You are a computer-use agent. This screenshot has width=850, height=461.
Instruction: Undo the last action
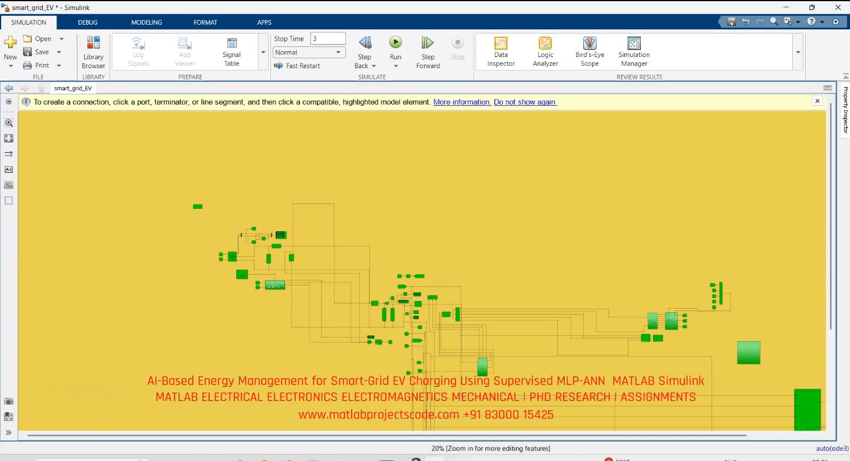click(746, 22)
